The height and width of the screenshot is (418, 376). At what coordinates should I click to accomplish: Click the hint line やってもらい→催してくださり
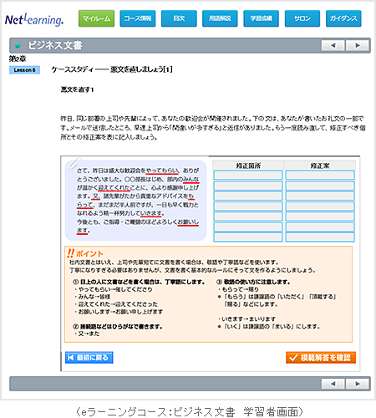114,289
